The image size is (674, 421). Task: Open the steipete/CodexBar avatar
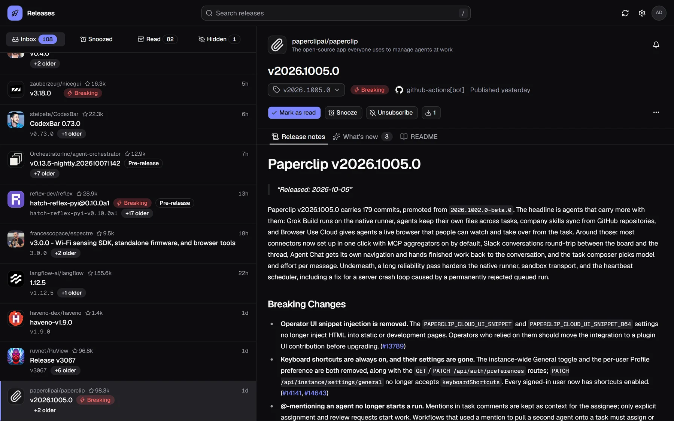pos(16,120)
